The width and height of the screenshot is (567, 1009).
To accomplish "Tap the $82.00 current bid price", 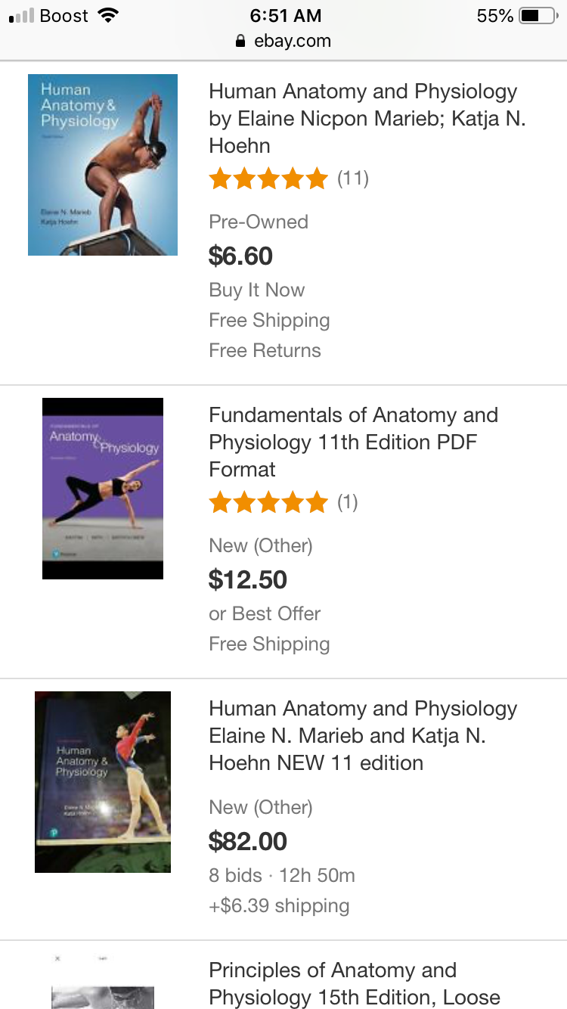I will [x=248, y=841].
